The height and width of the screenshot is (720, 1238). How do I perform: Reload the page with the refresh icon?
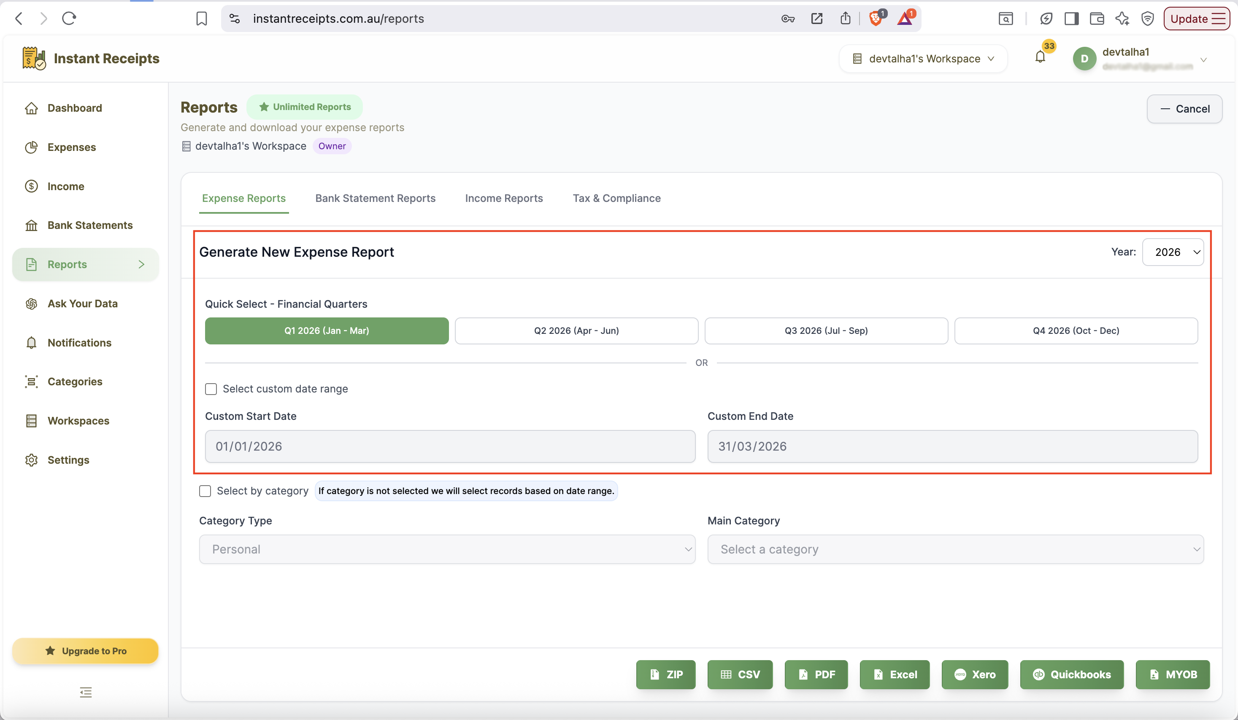(69, 19)
